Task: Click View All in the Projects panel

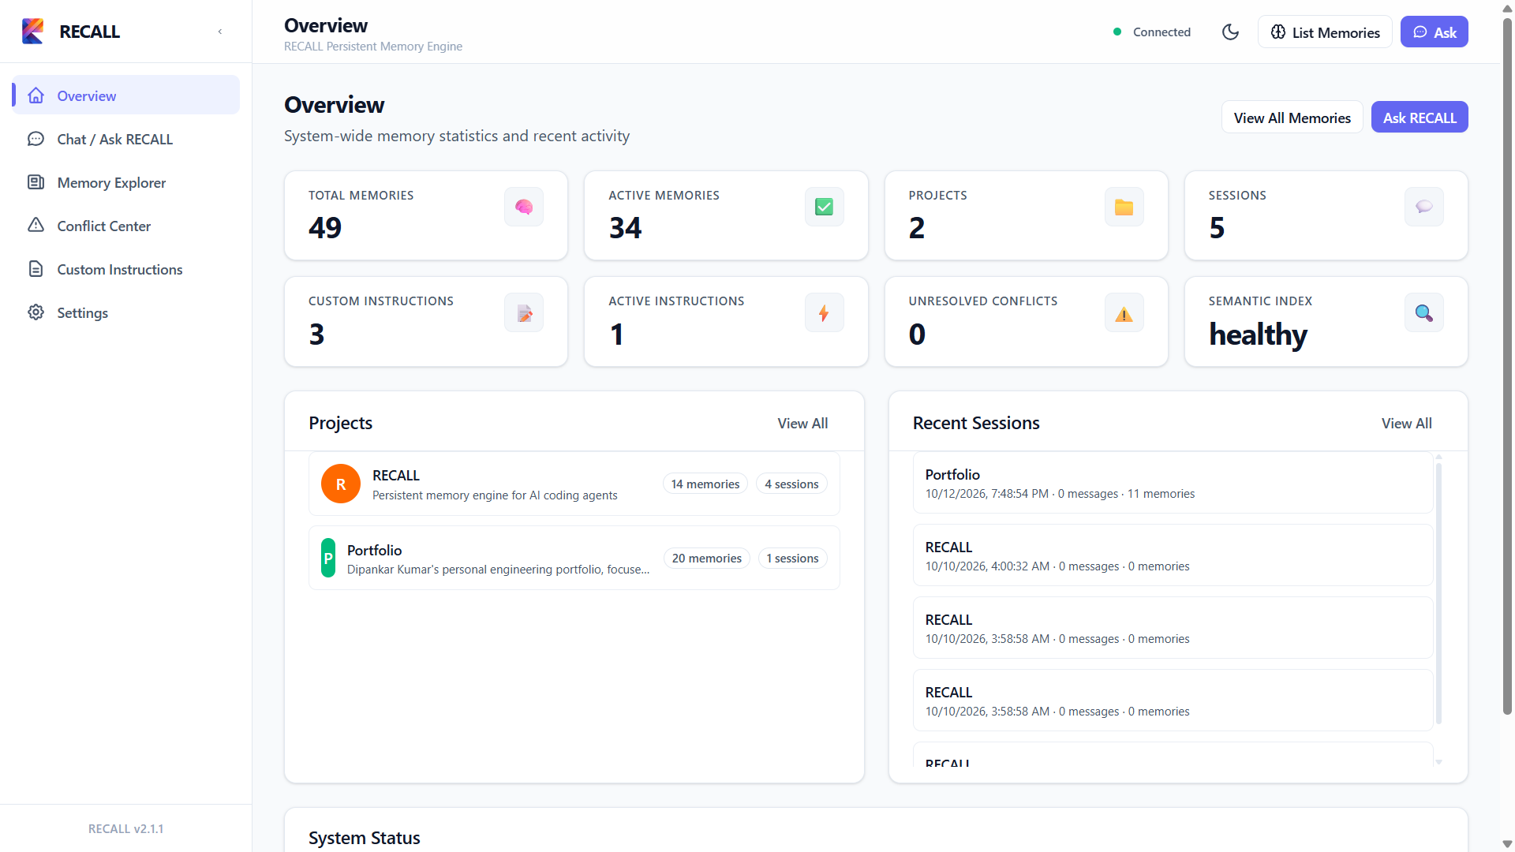Action: coord(802,424)
